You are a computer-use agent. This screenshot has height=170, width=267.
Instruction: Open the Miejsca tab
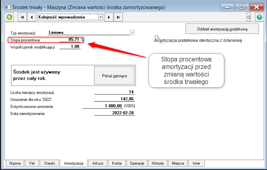pyautogui.click(x=178, y=163)
